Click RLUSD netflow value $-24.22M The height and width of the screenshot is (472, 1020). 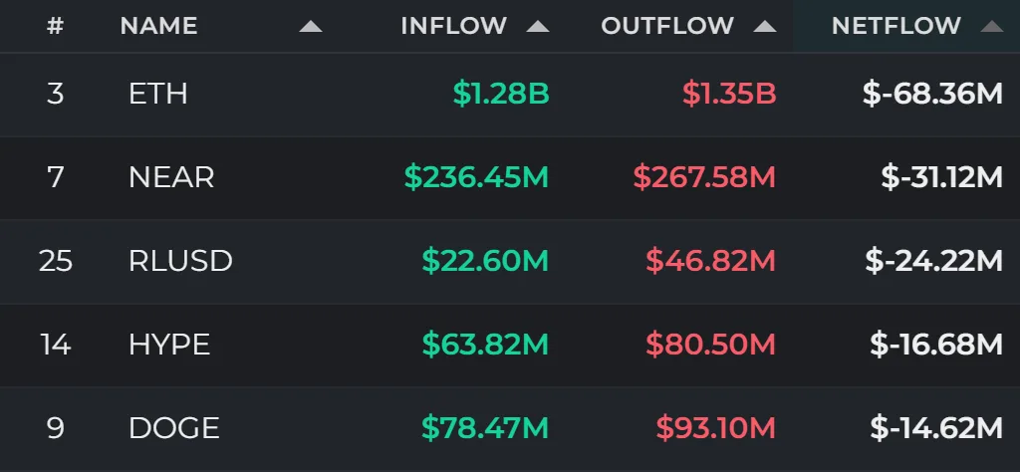tap(934, 261)
